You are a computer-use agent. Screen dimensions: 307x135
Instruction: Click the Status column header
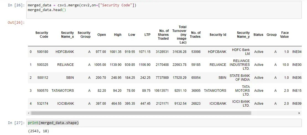(x=258, y=34)
